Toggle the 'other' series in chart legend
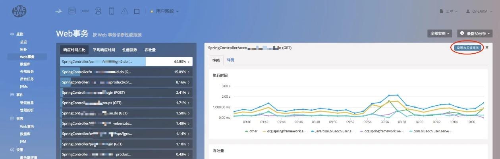 tap(251, 131)
